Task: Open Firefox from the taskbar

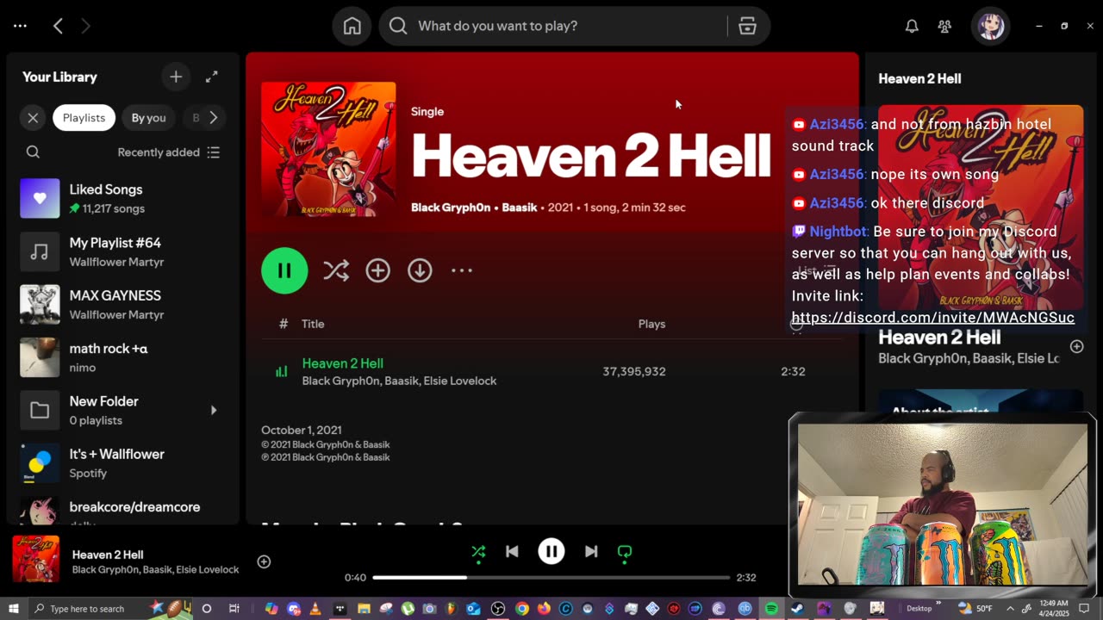Action: 544,609
